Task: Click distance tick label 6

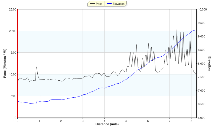Action: click(x=148, y=121)
